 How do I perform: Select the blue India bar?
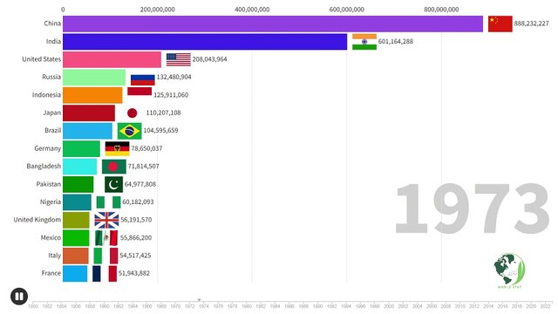205,42
